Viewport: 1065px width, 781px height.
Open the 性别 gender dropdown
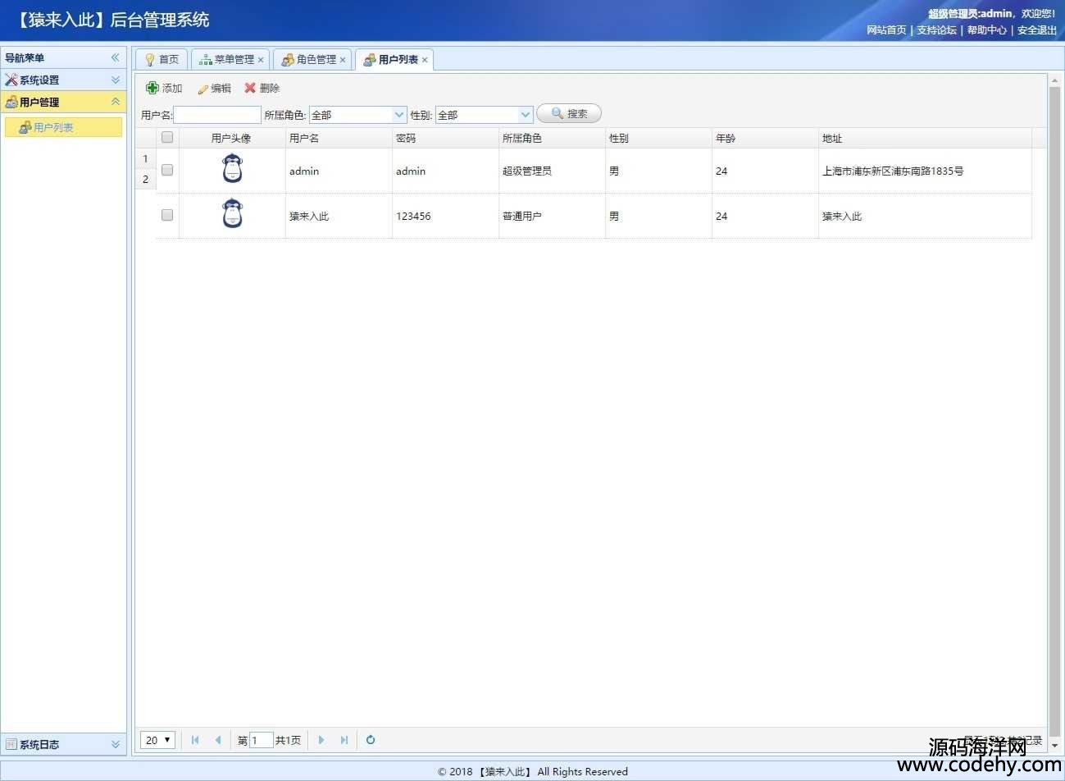[526, 115]
